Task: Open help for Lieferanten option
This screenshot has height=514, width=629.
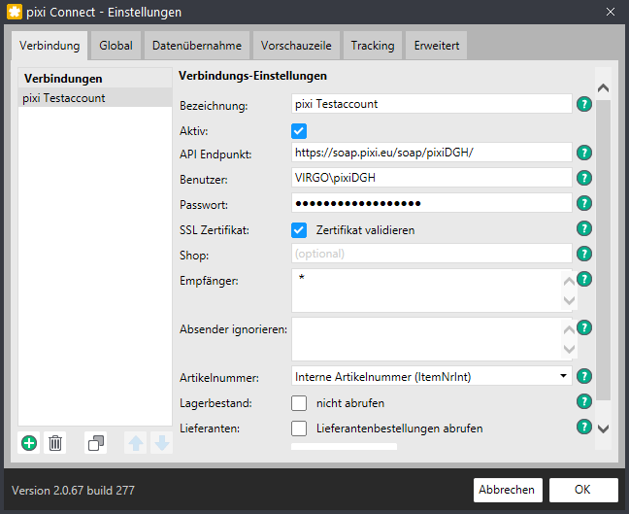Action: (584, 428)
